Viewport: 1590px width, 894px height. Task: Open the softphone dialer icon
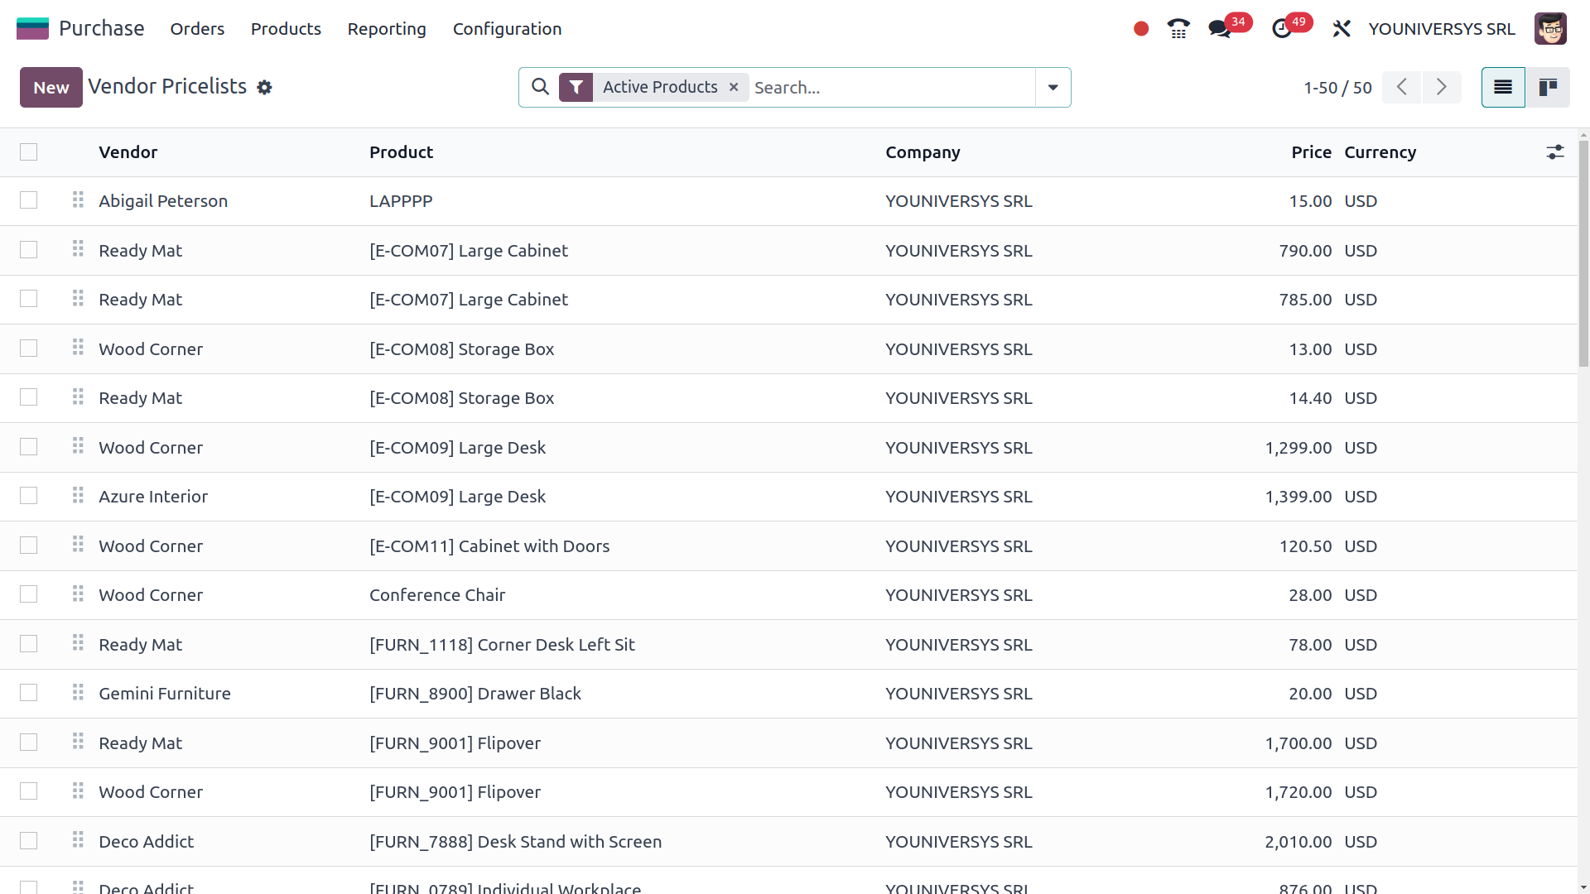1178,28
